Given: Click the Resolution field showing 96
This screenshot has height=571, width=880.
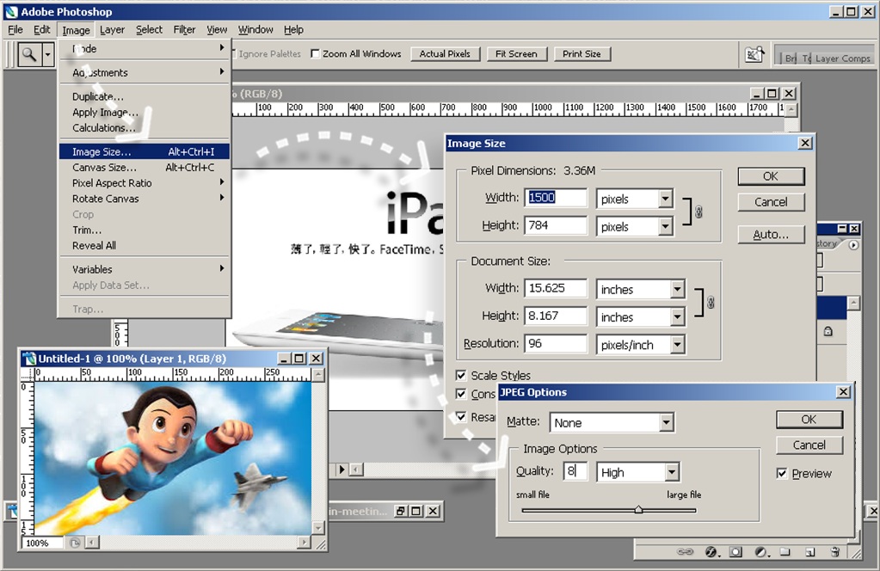Looking at the screenshot, I should pyautogui.click(x=557, y=343).
